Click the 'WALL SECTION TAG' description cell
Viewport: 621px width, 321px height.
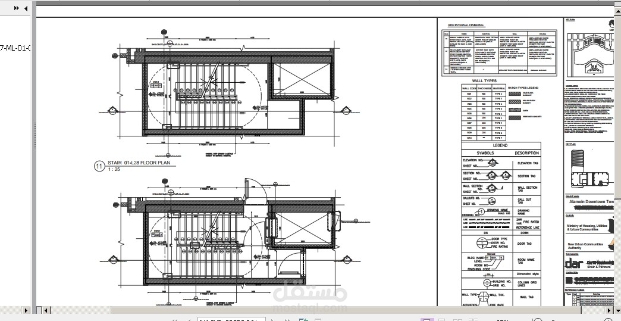tap(528, 189)
